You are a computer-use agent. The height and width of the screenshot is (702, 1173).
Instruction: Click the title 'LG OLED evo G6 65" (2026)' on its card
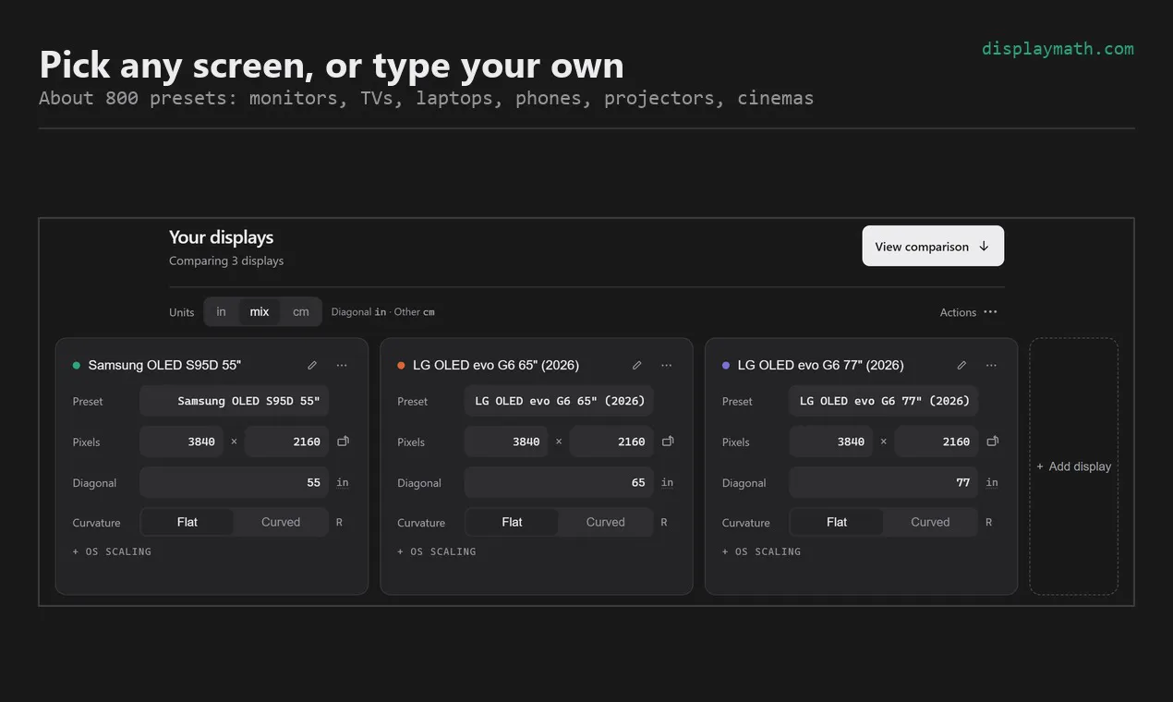click(x=496, y=365)
